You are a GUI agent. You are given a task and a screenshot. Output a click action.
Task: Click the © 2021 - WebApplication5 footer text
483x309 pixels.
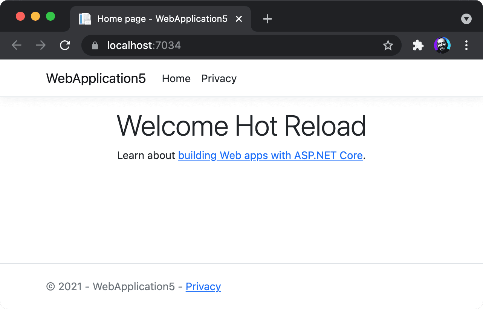coord(110,286)
